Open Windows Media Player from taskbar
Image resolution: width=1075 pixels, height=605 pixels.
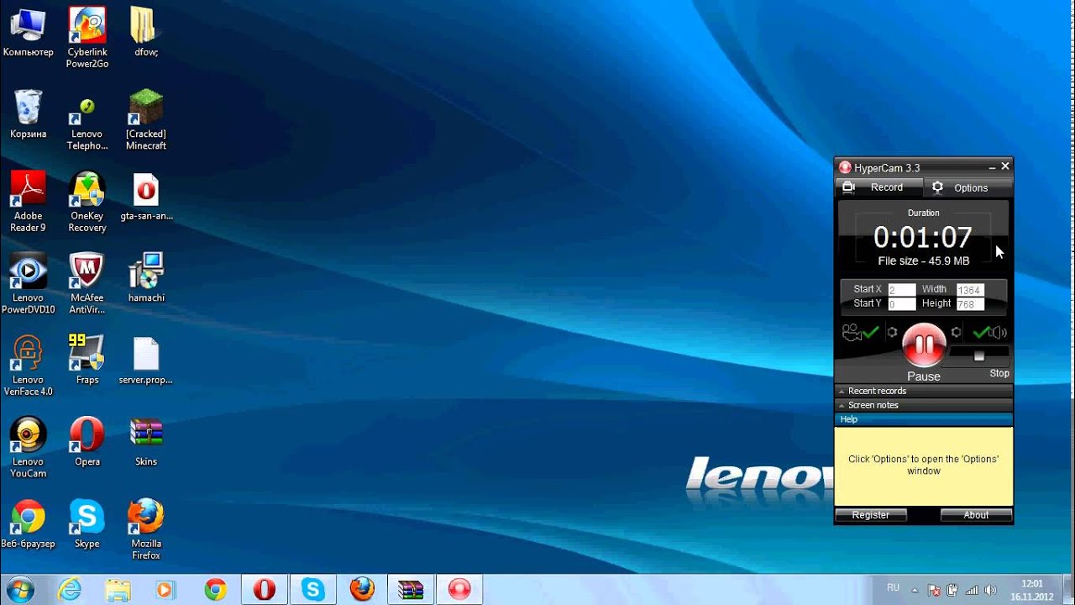[x=165, y=590]
